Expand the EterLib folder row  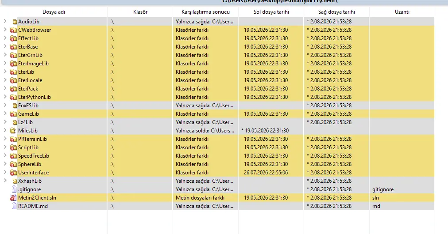coord(5,72)
